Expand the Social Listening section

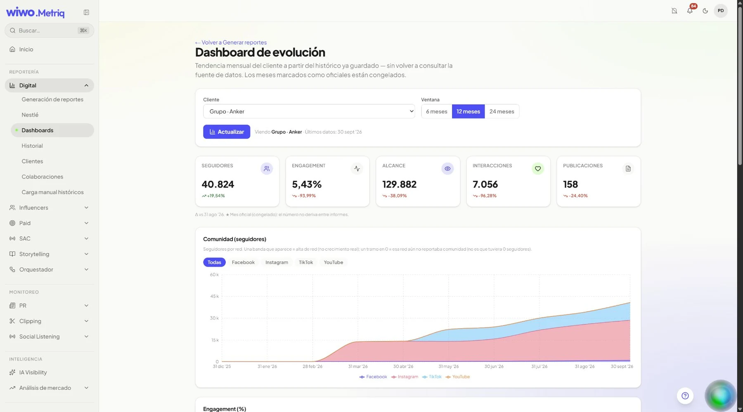point(50,337)
